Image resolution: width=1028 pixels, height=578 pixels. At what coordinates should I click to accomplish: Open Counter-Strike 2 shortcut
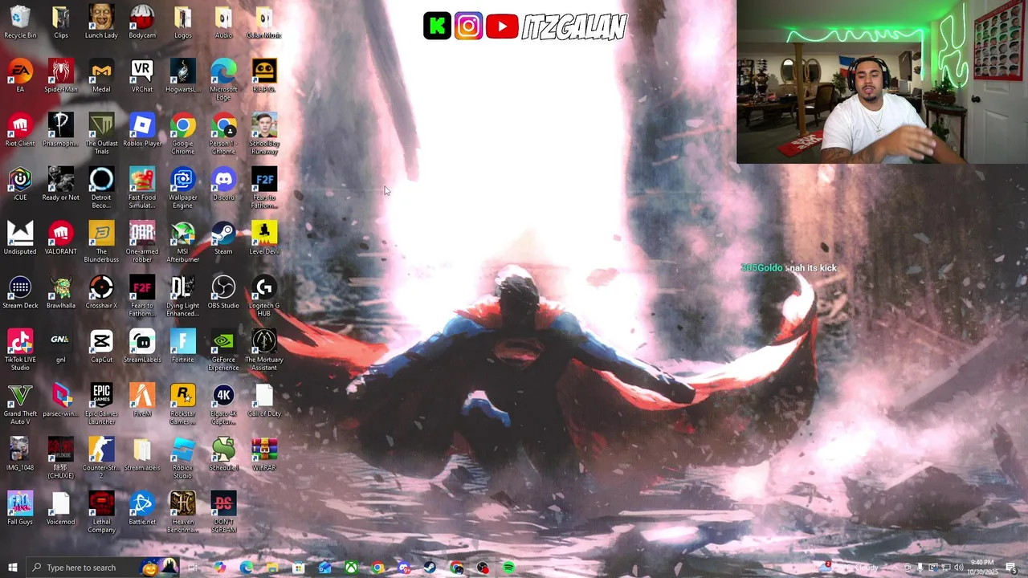pyautogui.click(x=101, y=457)
